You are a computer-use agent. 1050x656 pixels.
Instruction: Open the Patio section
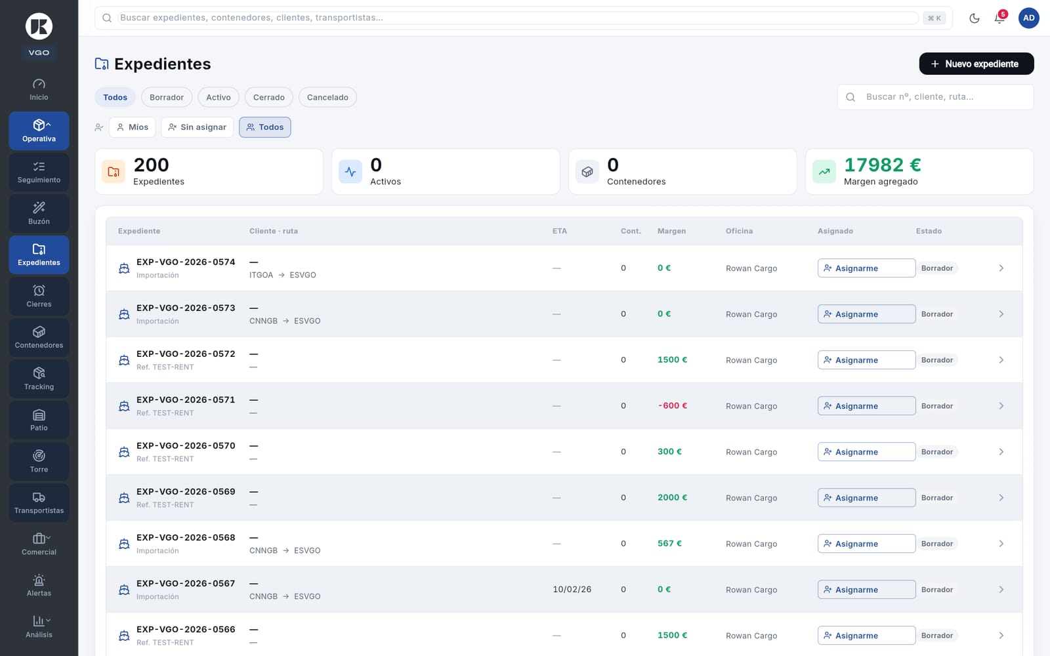pos(39,420)
